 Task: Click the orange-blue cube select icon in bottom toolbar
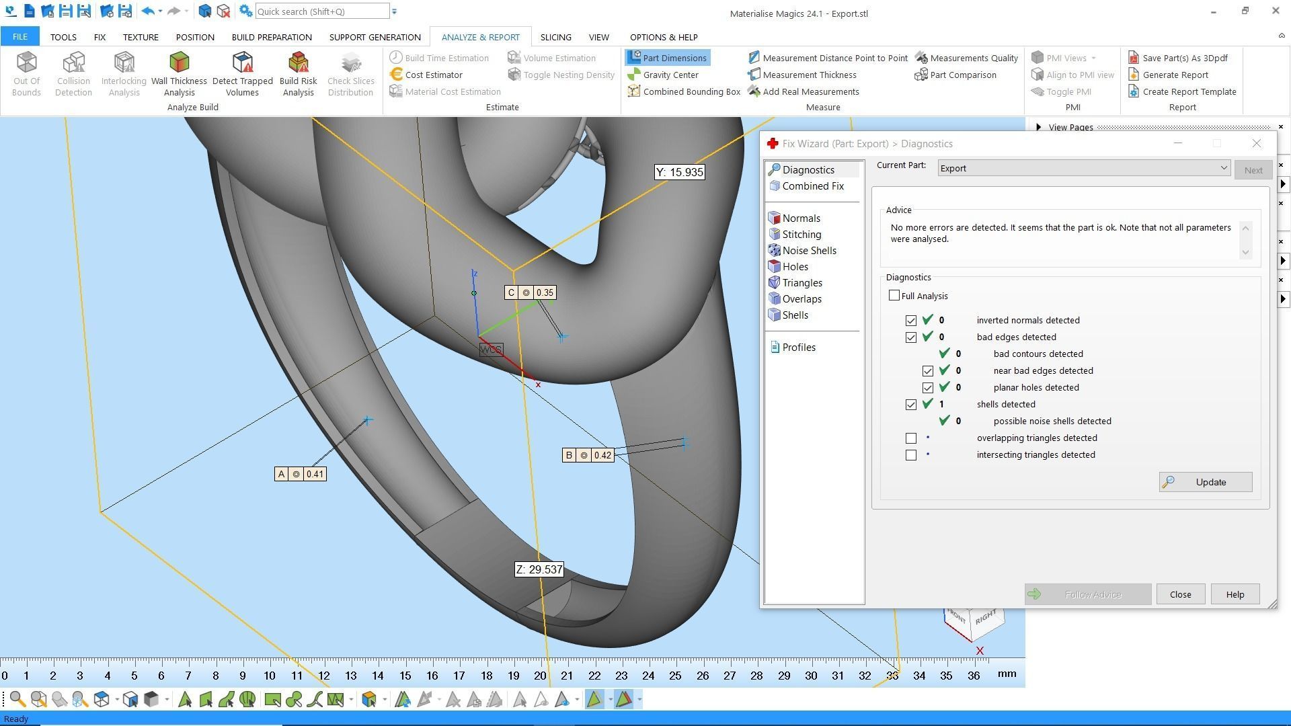(368, 700)
